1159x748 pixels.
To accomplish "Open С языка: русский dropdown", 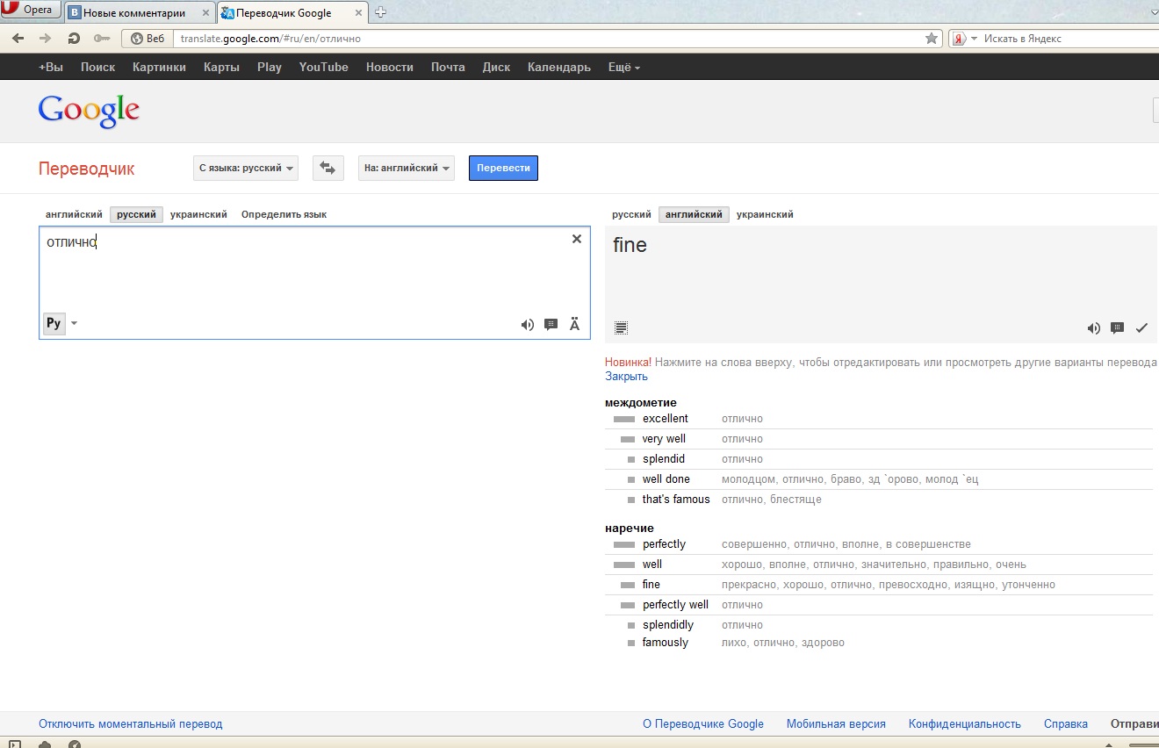I will click(x=246, y=168).
